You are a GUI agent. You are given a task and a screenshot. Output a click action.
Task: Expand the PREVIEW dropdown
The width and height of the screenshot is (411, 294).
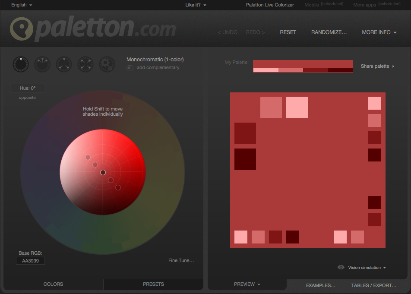point(247,284)
